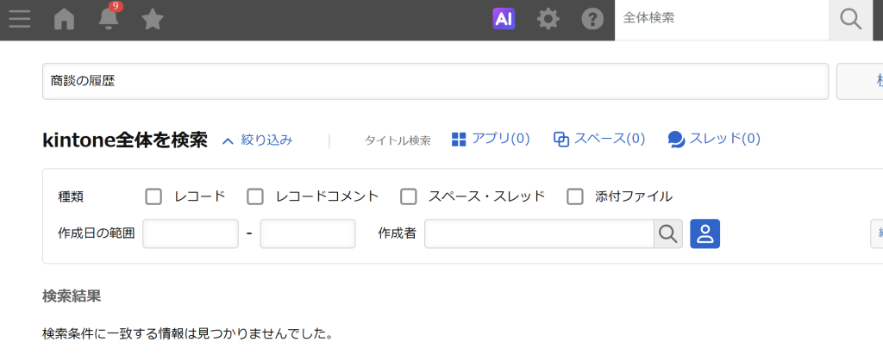Check the レコード type checkbox

click(153, 196)
